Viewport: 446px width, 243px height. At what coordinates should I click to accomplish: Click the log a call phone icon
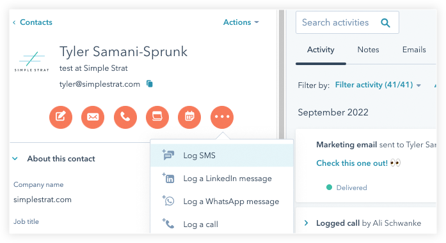(x=168, y=224)
